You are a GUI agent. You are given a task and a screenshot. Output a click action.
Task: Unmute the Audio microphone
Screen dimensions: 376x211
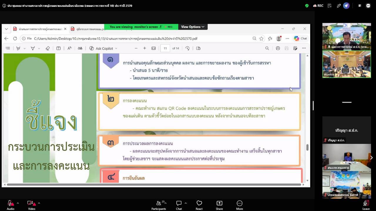[x=10, y=205]
